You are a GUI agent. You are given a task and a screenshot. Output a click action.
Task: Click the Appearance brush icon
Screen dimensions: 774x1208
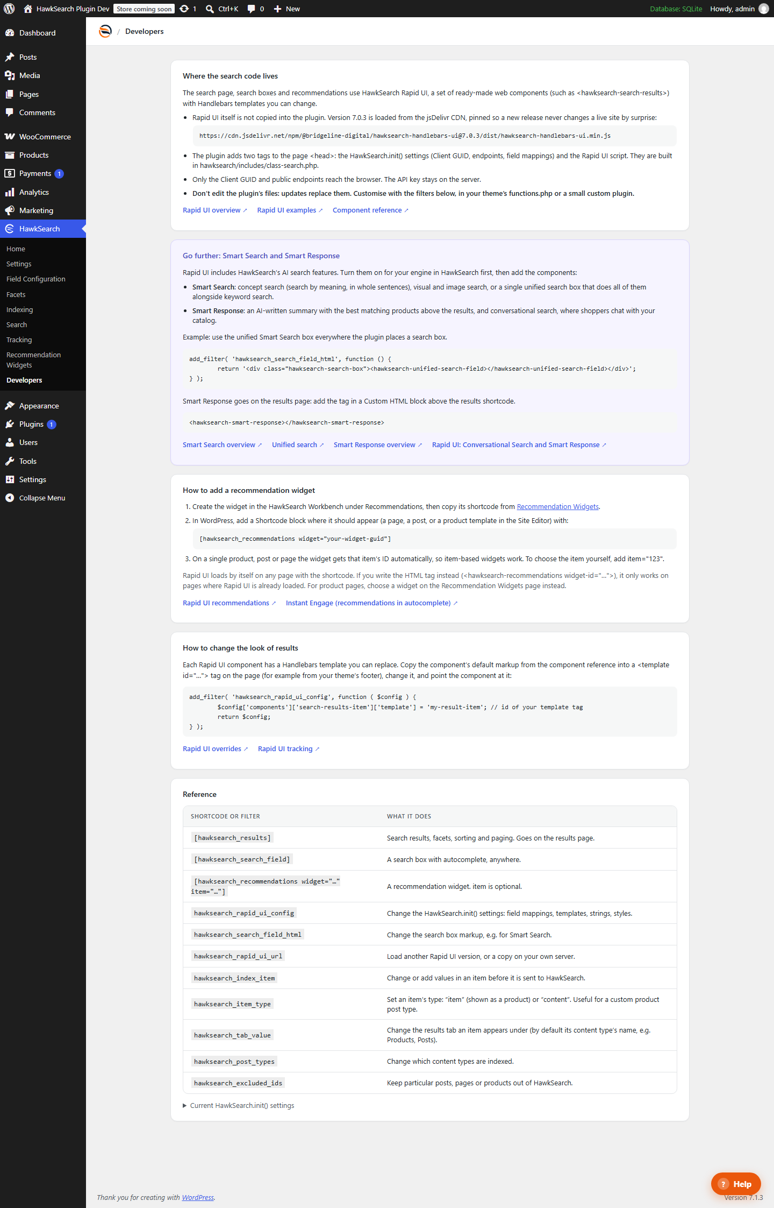(10, 406)
